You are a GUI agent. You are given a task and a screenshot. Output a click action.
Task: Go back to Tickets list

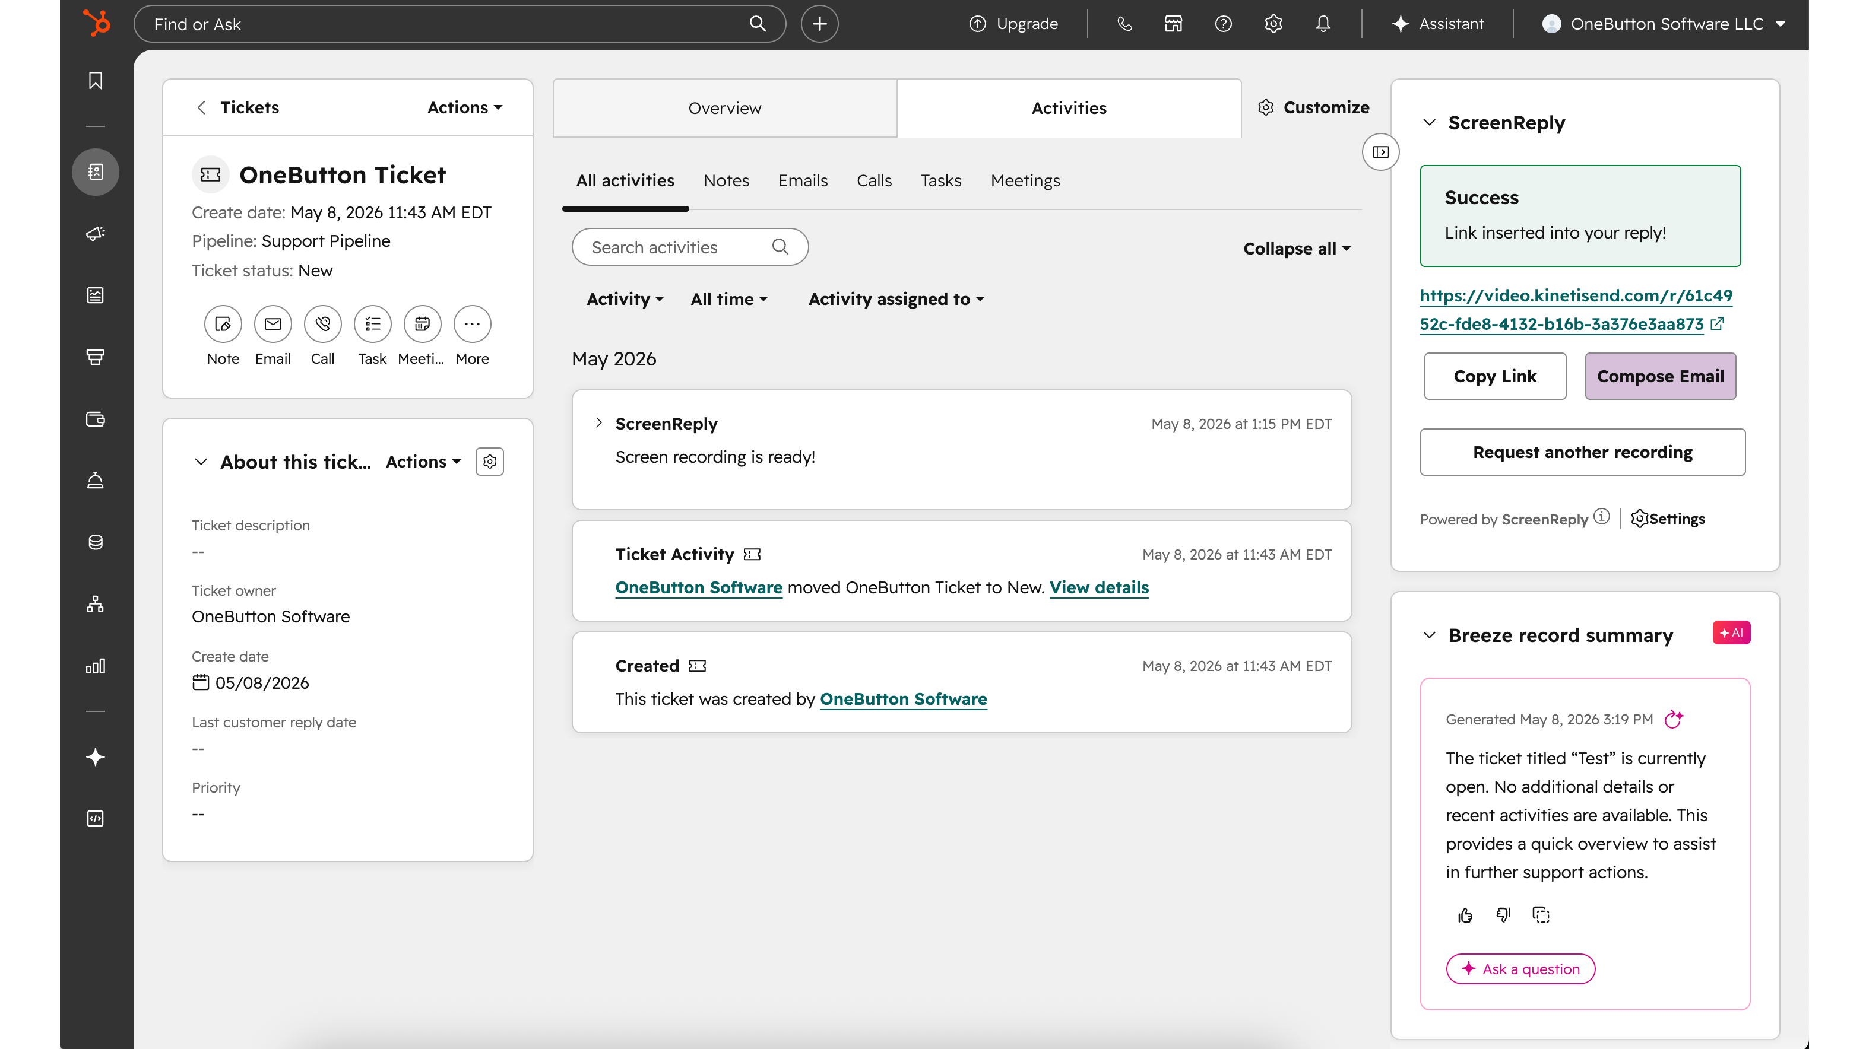(x=237, y=107)
